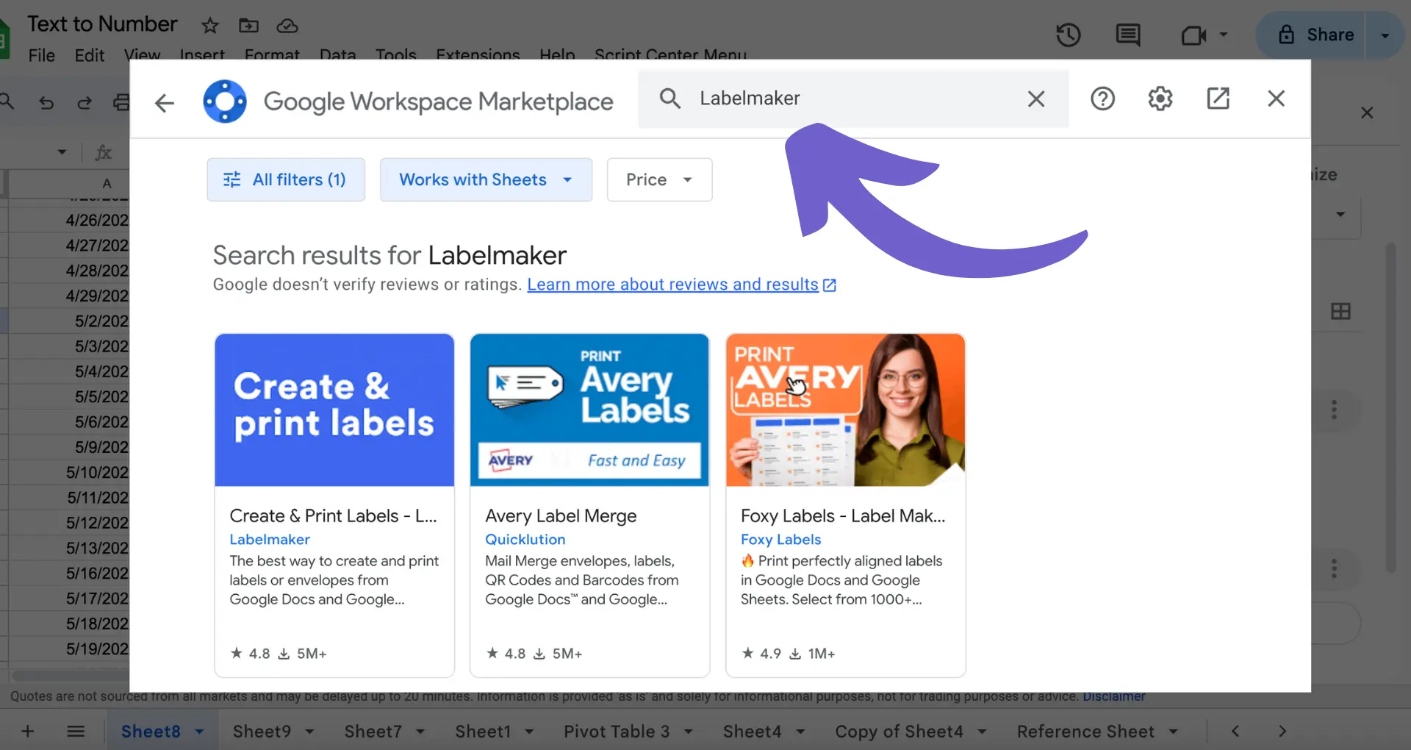
Task: Open Avery Labels card image
Action: [589, 410]
